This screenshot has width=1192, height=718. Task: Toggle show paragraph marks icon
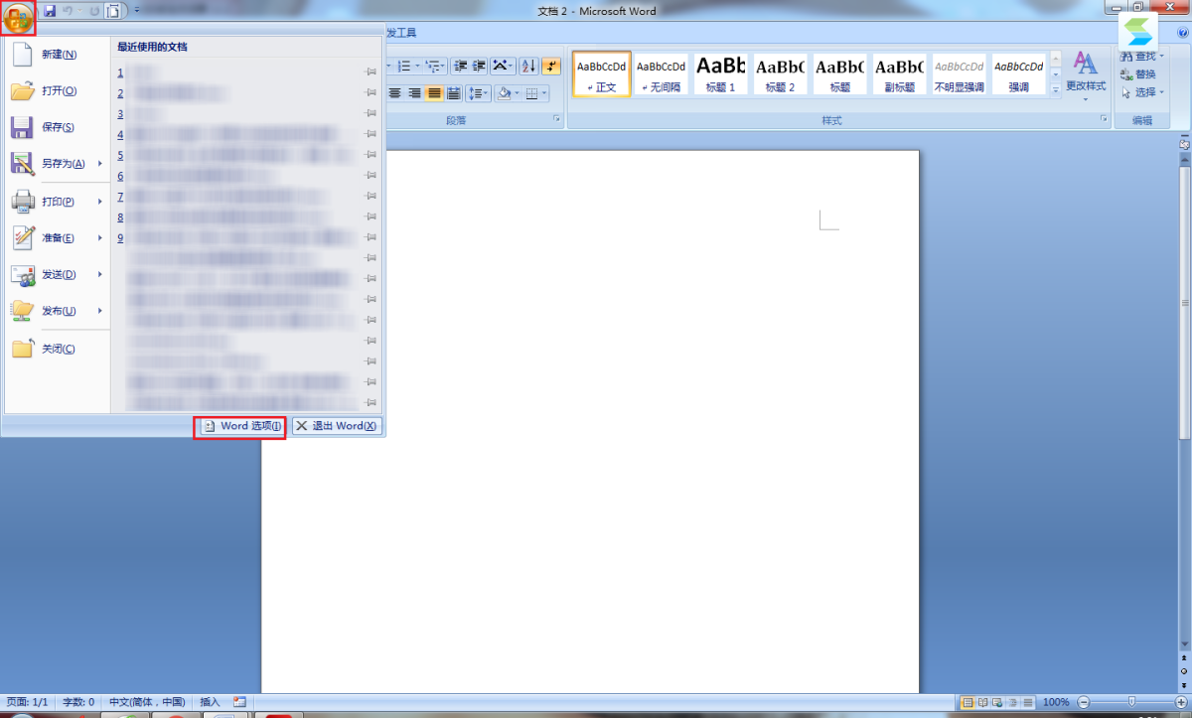(551, 66)
